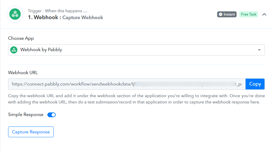
Task: Click the Free Task badge
Action: click(x=248, y=14)
